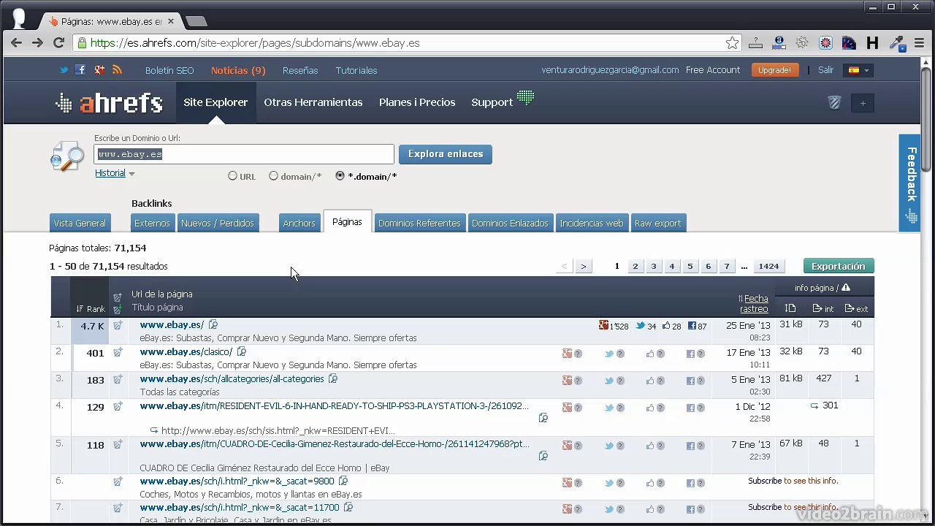Open the Vista General tab
The image size is (935, 526).
[80, 223]
